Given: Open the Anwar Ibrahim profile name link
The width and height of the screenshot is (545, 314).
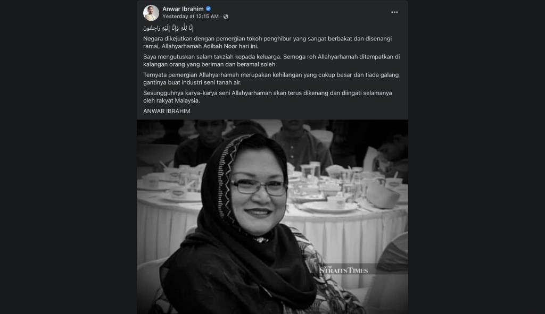Looking at the screenshot, I should [183, 9].
